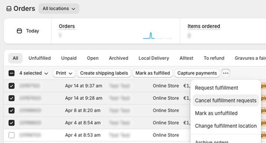266x143 pixels.
Task: Switch to the Unfulfilled tab
Action: click(x=39, y=58)
